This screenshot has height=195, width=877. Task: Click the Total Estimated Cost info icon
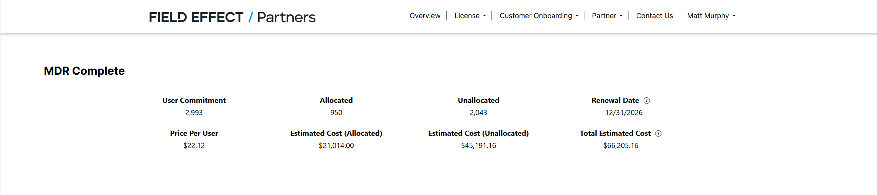pyautogui.click(x=658, y=134)
